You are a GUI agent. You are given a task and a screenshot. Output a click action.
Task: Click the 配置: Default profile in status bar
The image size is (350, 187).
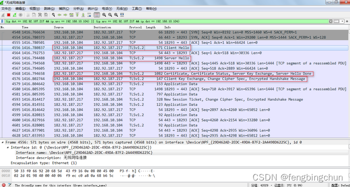[340, 185]
